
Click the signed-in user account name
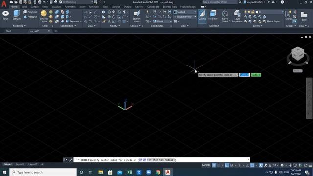255,2
